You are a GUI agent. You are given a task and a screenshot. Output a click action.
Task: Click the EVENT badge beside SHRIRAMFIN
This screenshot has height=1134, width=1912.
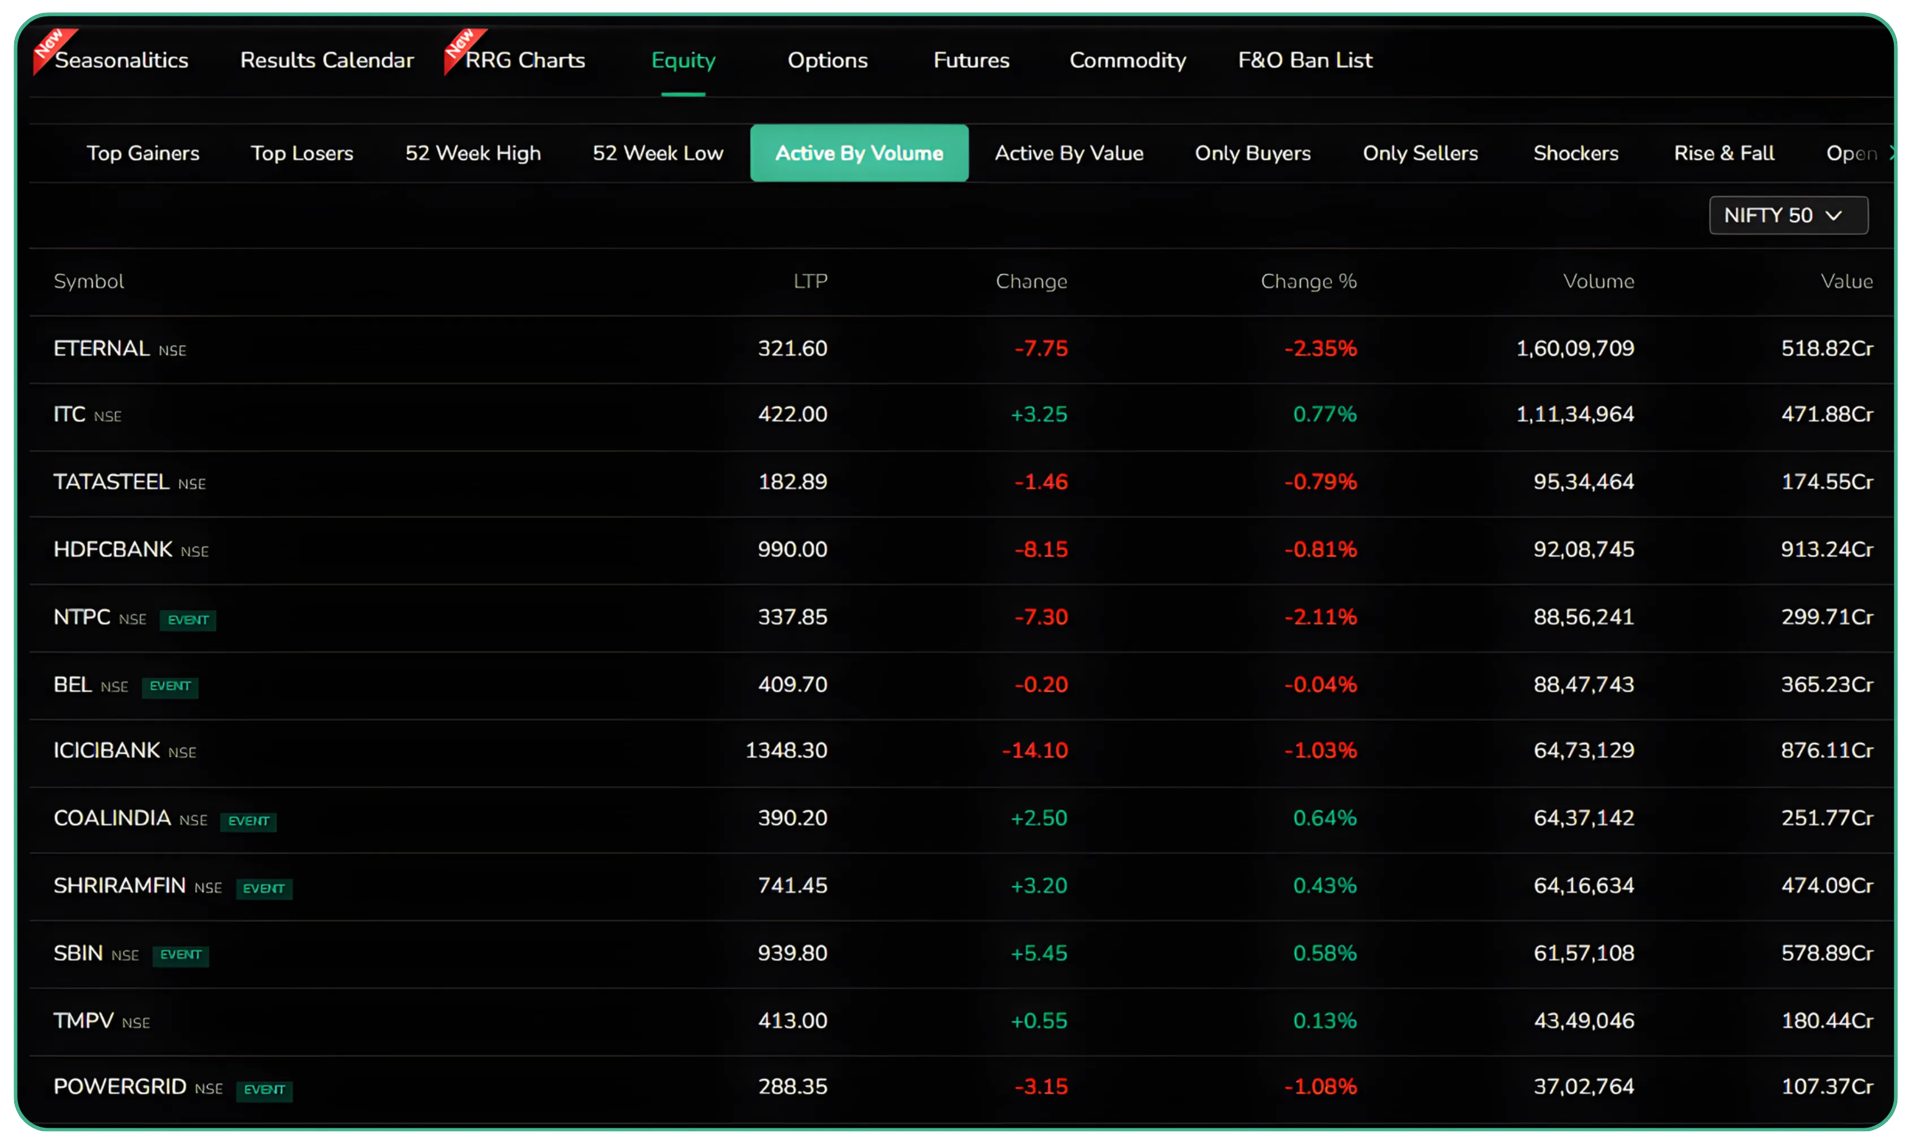click(265, 889)
